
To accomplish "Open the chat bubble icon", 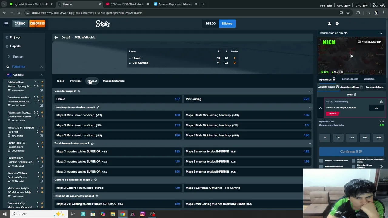I will (337, 23).
